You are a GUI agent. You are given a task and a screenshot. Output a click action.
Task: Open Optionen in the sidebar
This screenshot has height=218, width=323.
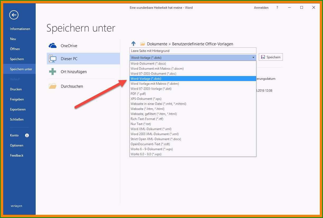tap(17, 145)
